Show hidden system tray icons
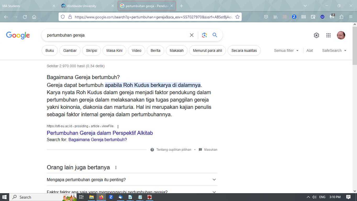The image size is (357, 201). pyautogui.click(x=308, y=197)
